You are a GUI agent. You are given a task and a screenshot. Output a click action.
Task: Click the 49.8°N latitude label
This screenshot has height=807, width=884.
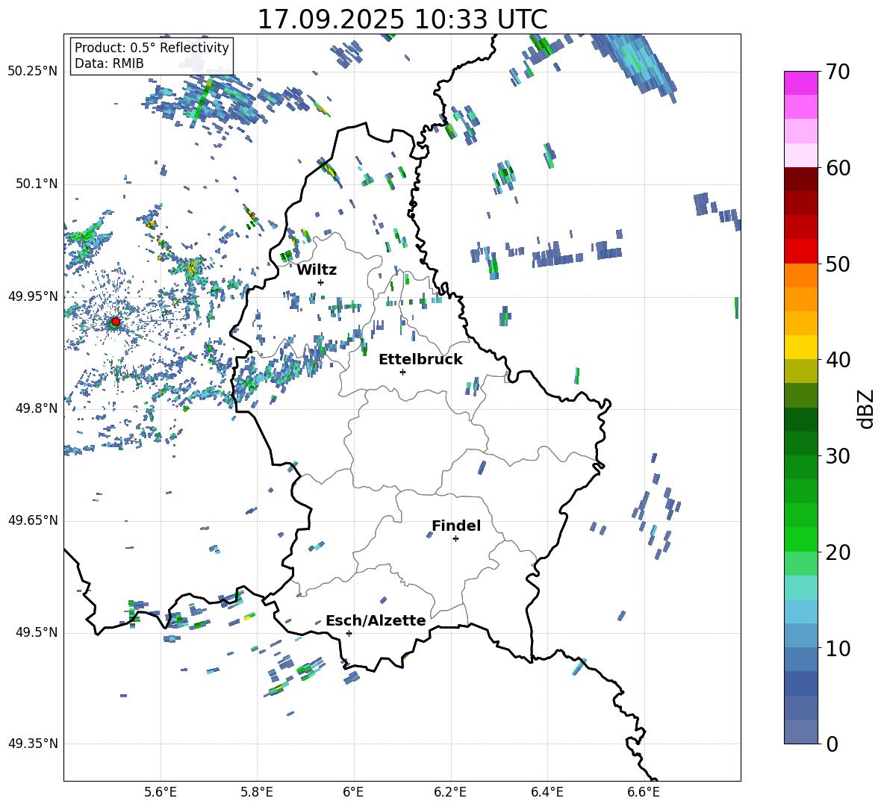pos(37,408)
